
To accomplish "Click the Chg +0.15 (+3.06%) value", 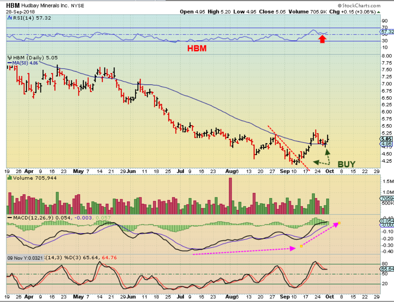I will pyautogui.click(x=352, y=12).
